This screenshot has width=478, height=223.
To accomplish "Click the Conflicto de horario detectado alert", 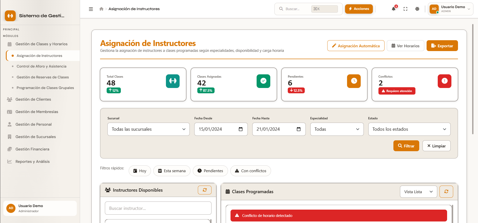I will click(339, 215).
